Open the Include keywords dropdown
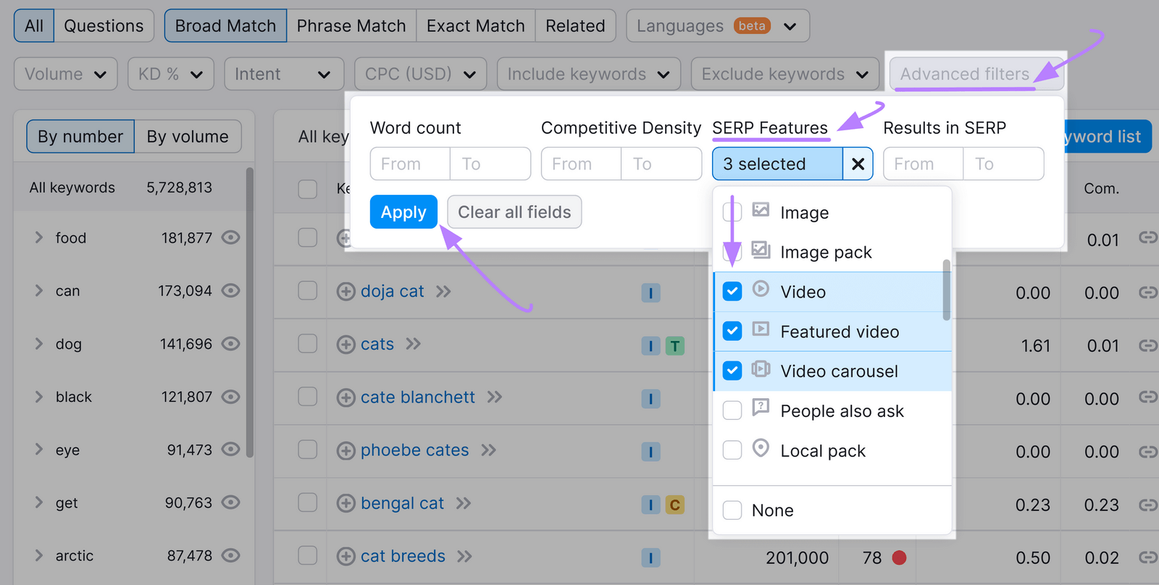Viewport: 1159px width, 585px height. point(588,74)
